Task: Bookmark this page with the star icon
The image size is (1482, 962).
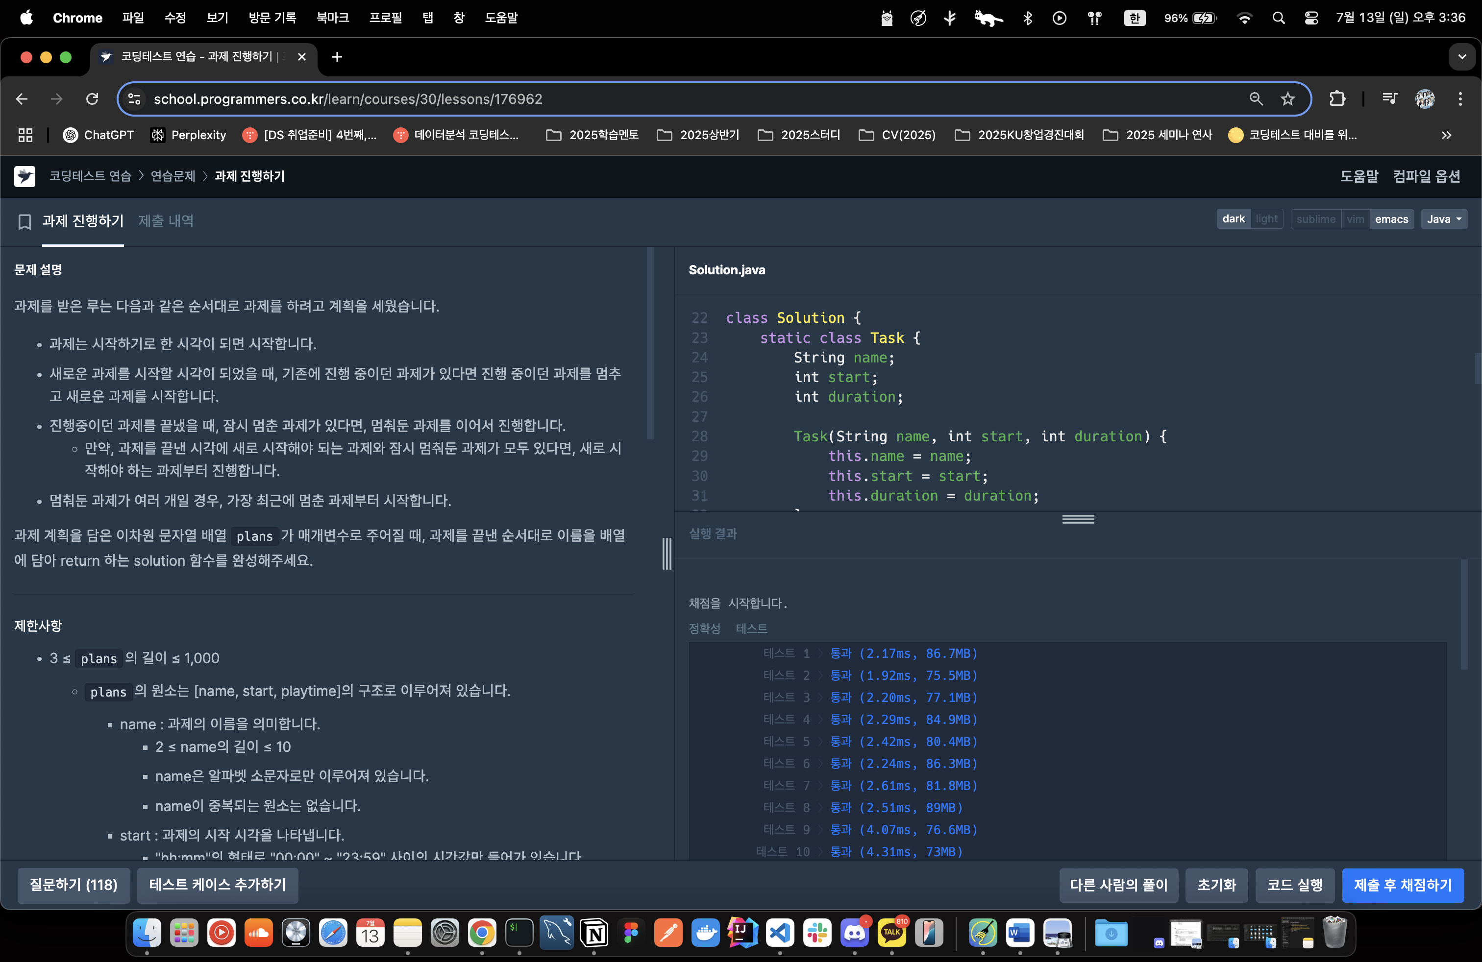Action: 1288,99
